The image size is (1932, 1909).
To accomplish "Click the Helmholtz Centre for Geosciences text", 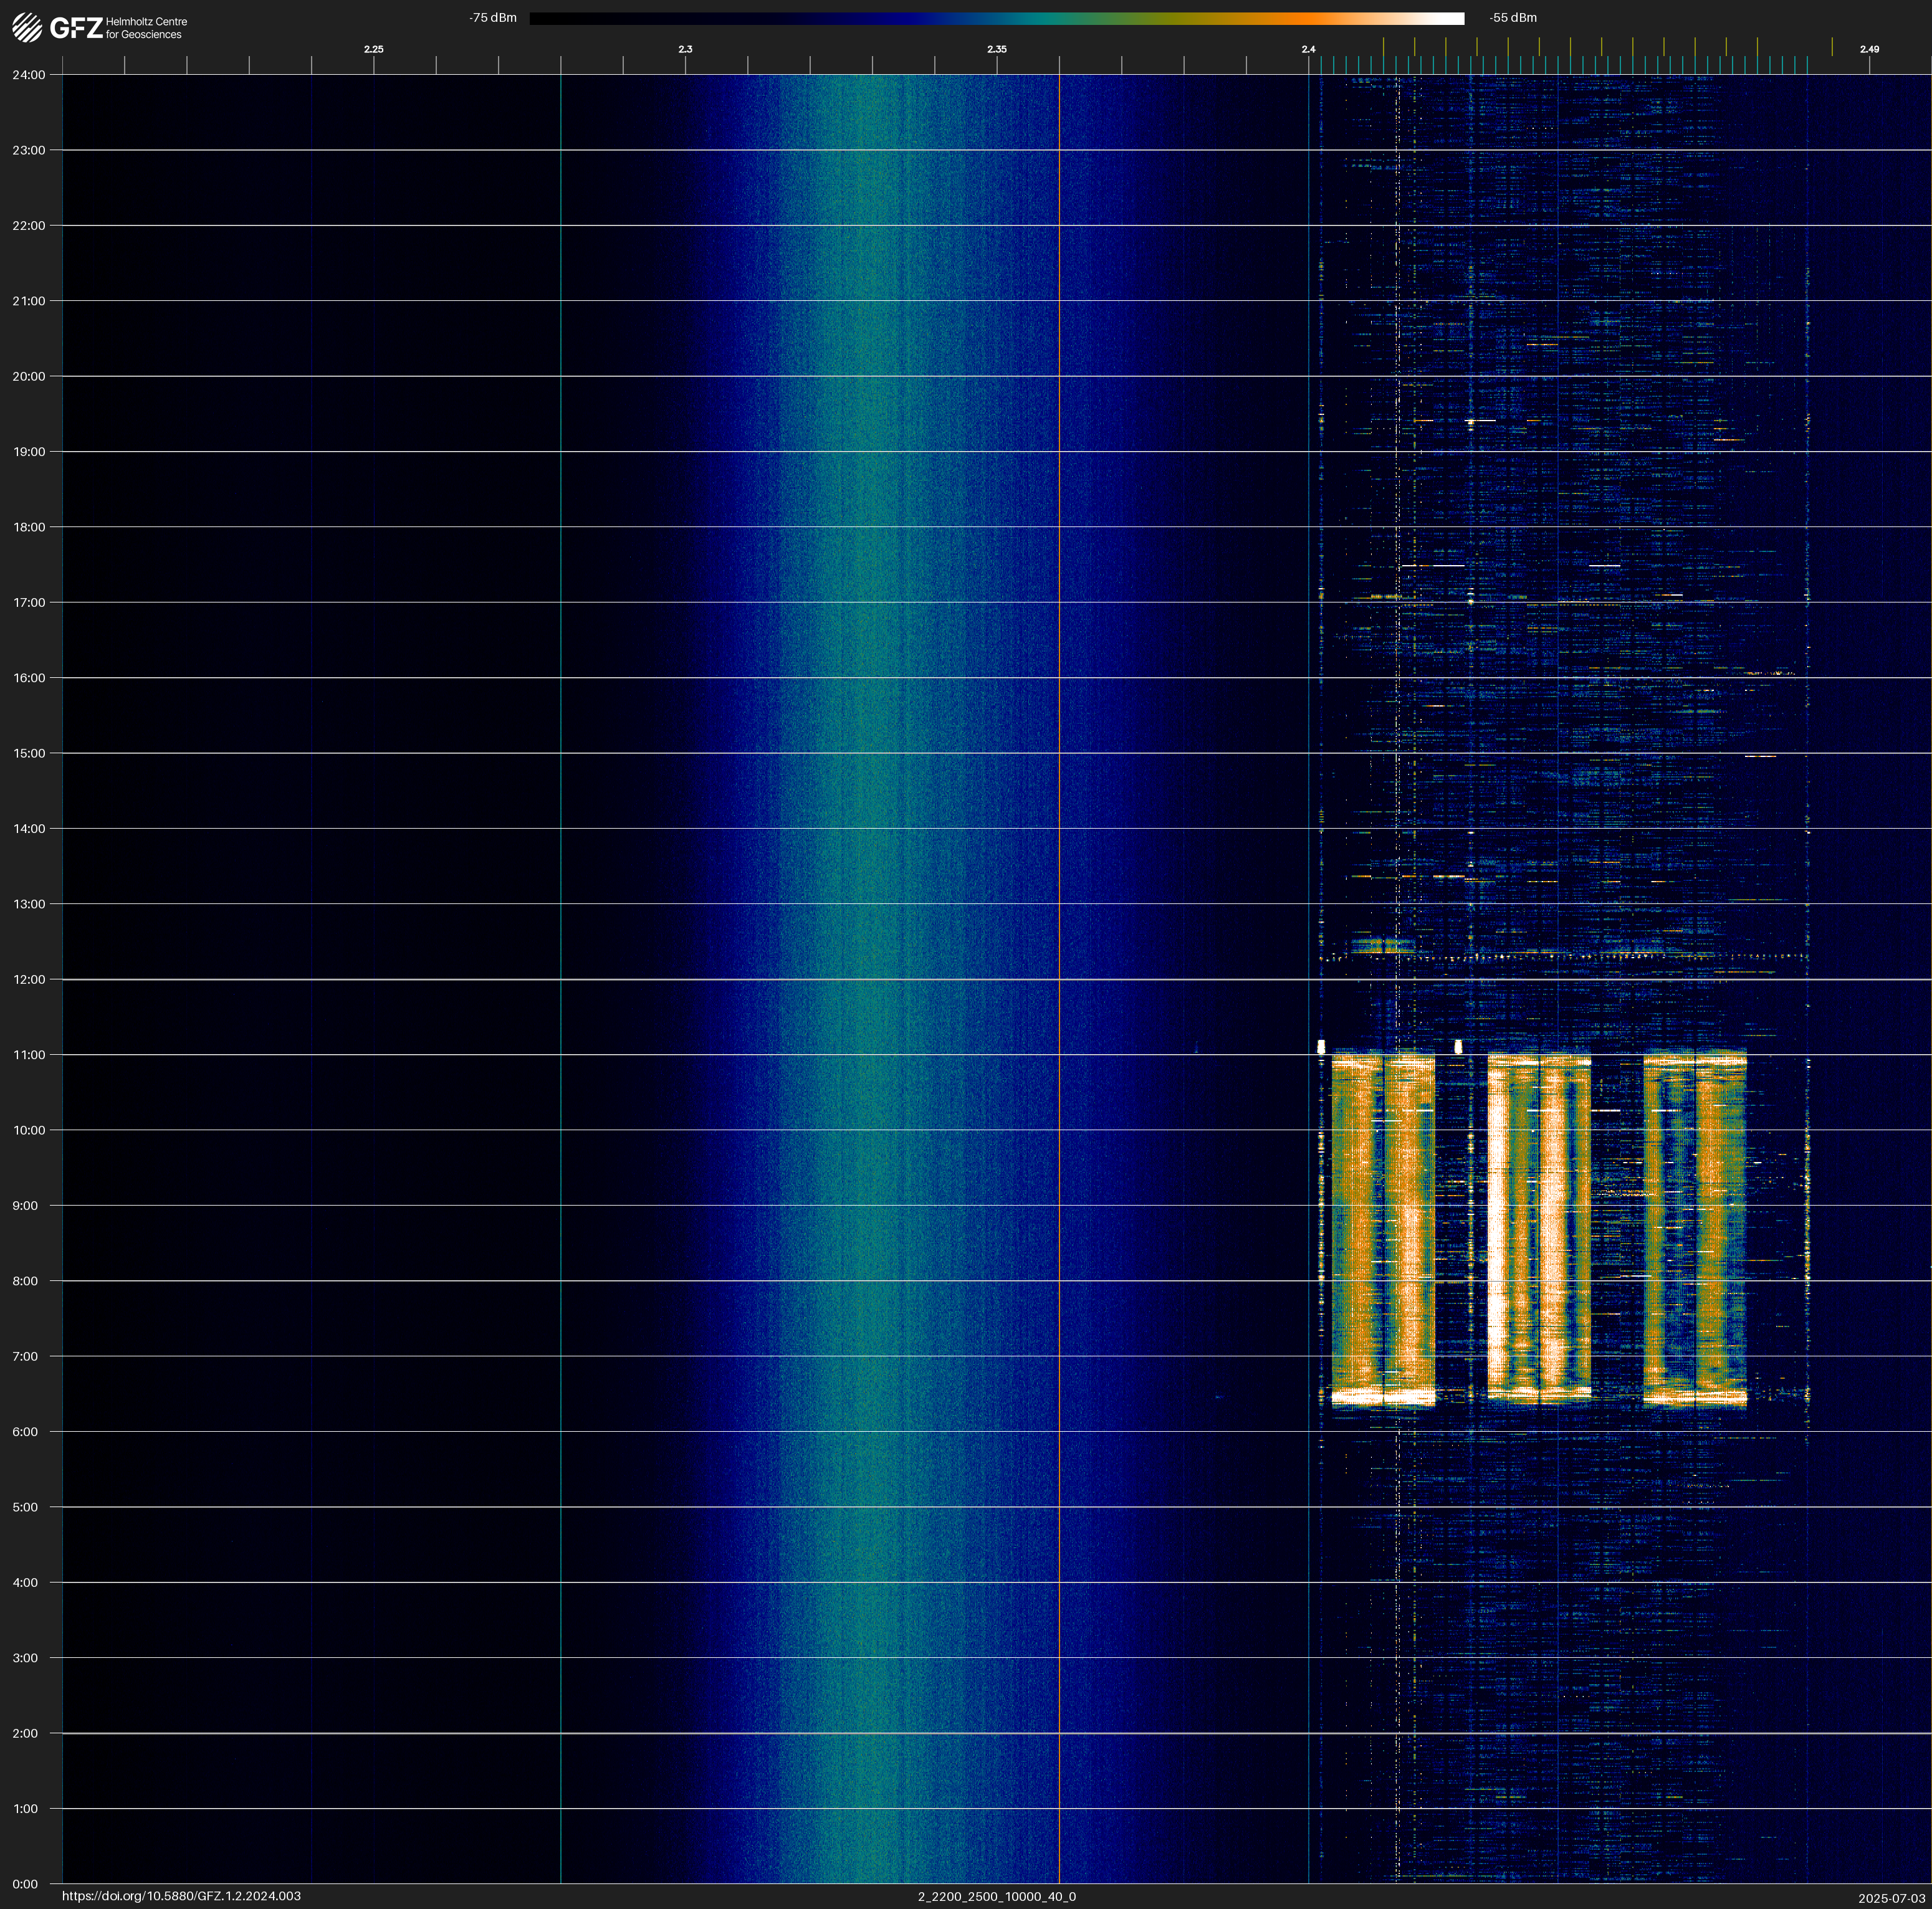I will point(146,28).
